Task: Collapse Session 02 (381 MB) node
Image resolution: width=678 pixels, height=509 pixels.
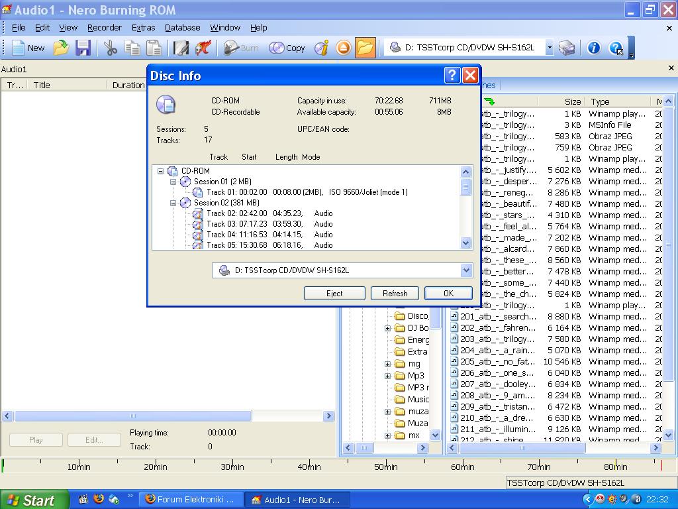Action: click(173, 203)
